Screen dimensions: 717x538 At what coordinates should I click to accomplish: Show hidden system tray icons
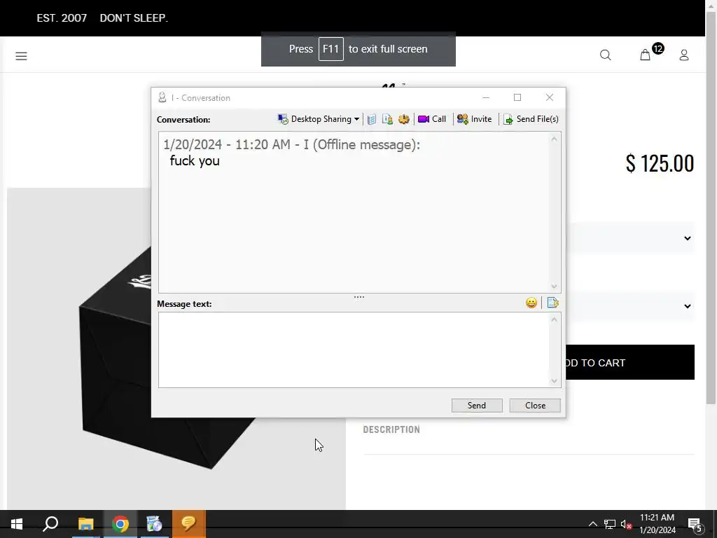pos(592,524)
